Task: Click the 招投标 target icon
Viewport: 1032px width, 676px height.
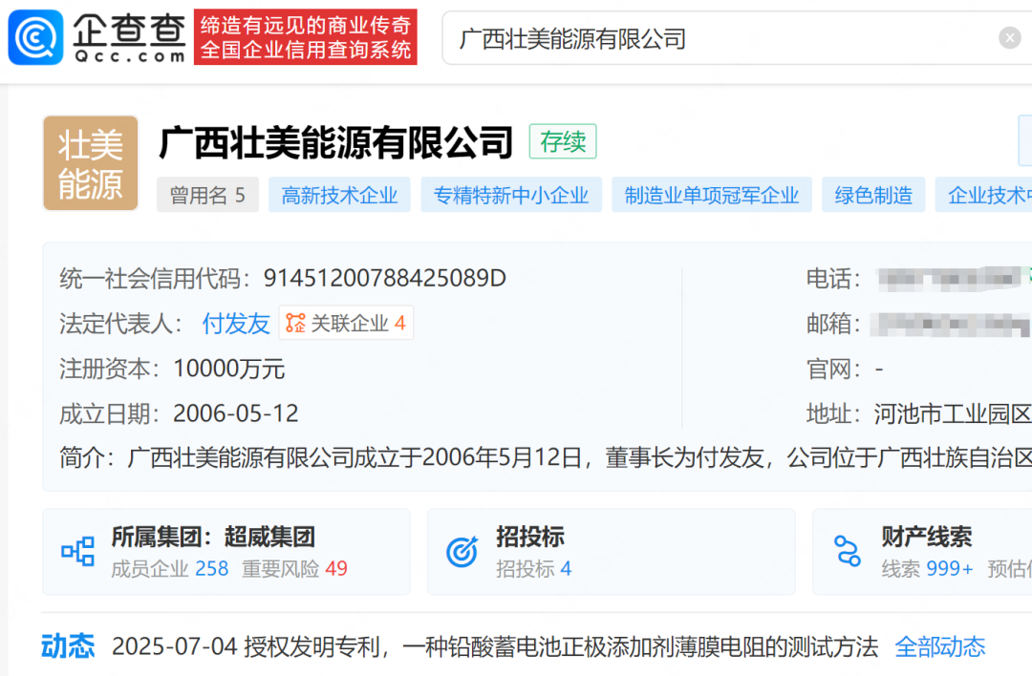Action: pos(462,551)
